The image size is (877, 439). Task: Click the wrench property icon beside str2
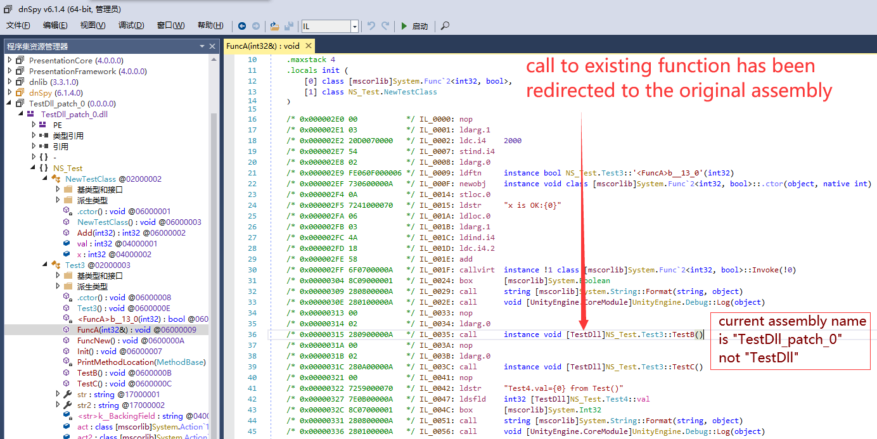coord(67,405)
